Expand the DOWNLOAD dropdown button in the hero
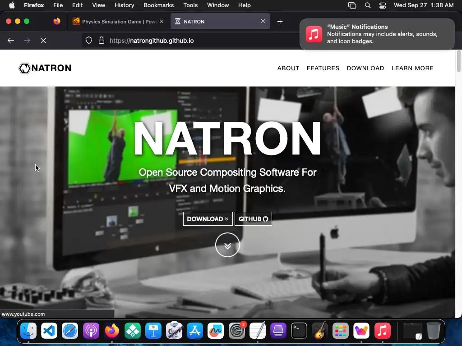The image size is (462, 346). click(x=208, y=219)
